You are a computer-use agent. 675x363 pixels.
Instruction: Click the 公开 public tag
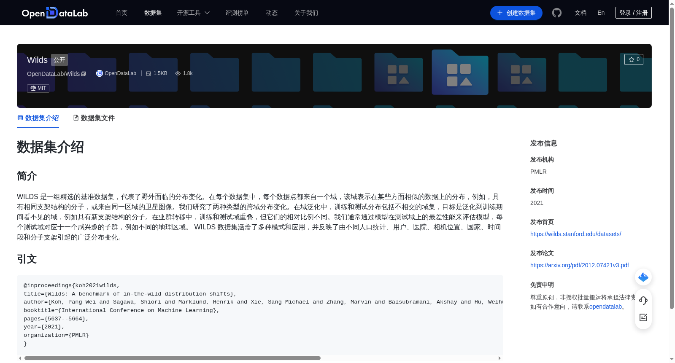click(x=59, y=60)
